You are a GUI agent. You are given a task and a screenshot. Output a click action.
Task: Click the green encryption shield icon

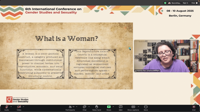[165, 3]
